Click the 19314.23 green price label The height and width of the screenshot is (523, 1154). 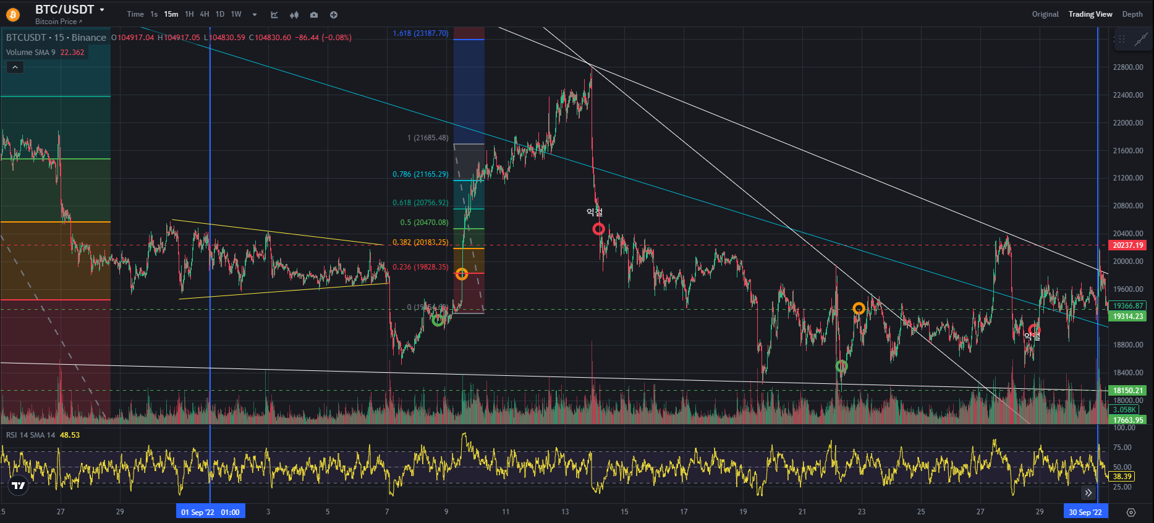[1128, 317]
